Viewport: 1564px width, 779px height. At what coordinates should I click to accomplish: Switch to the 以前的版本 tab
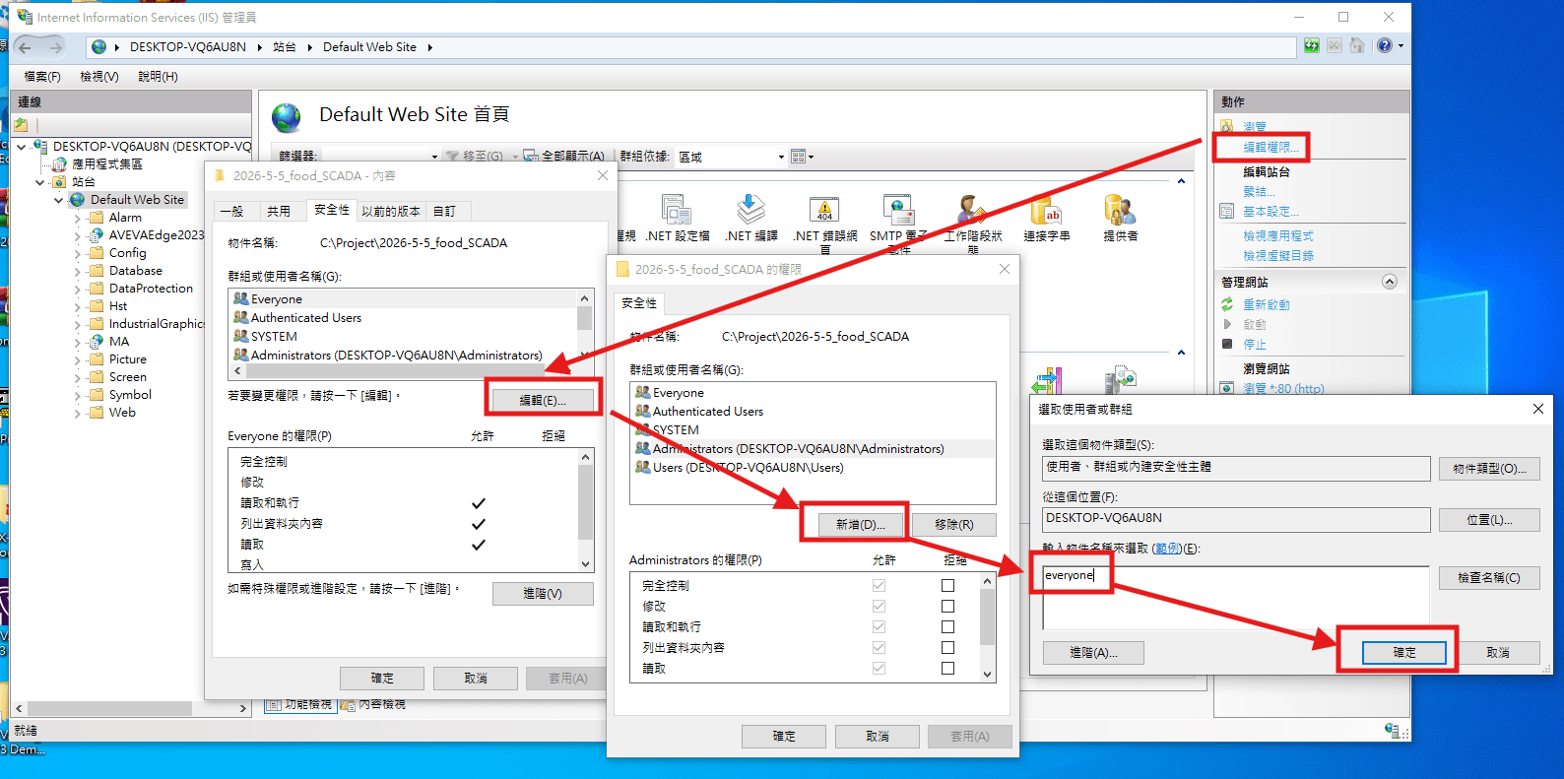[391, 211]
